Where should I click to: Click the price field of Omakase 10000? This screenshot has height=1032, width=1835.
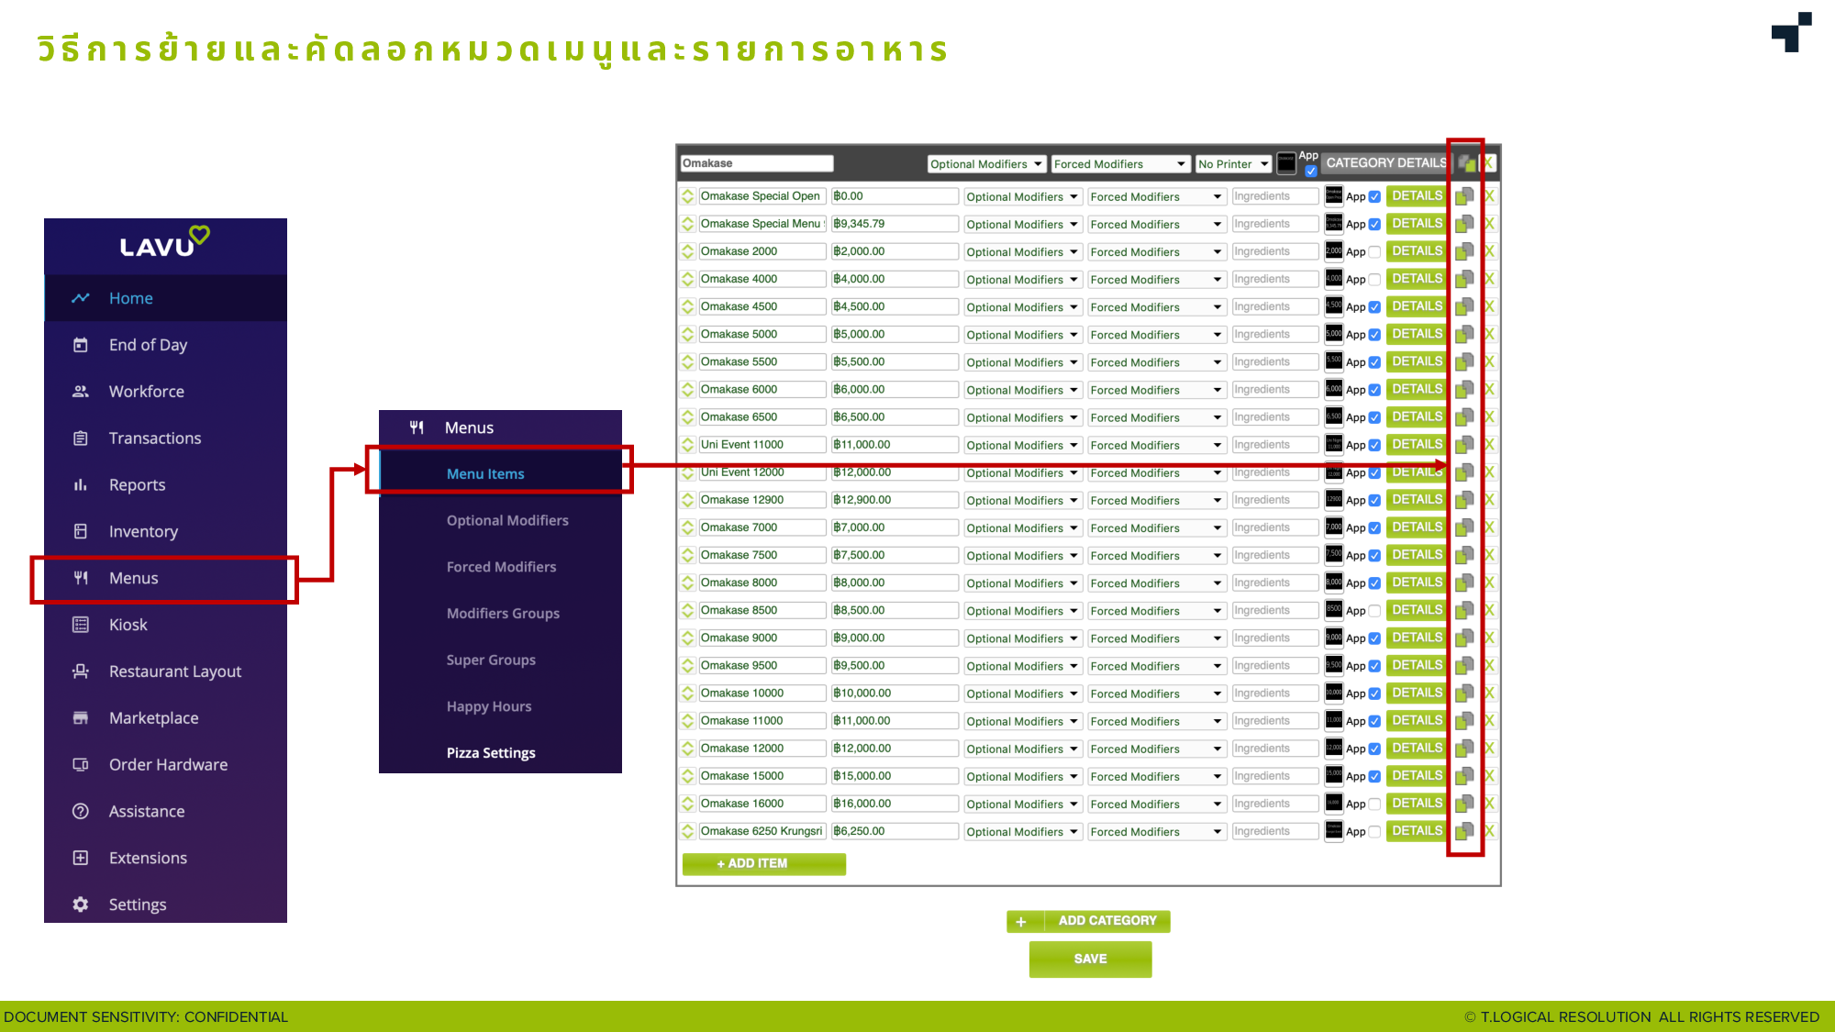click(x=894, y=694)
